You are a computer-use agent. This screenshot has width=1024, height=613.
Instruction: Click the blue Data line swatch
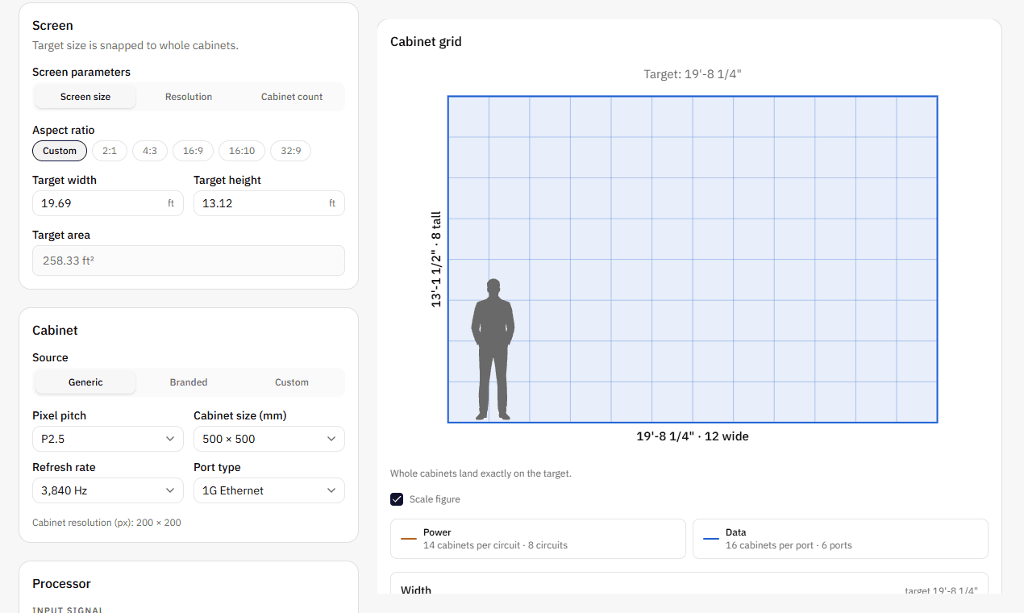(711, 539)
